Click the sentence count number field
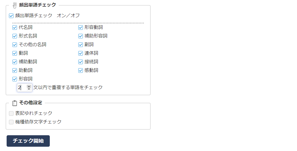 point(22,88)
